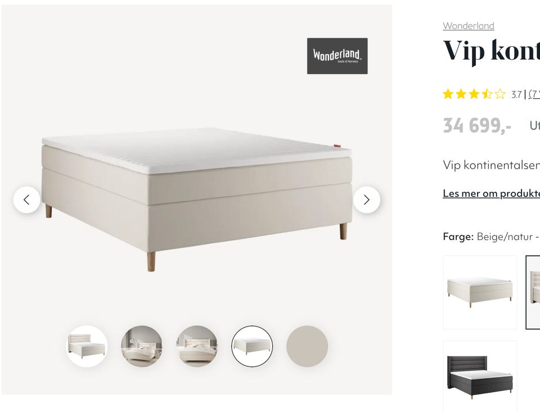Image resolution: width=540 pixels, height=413 pixels.
Task: Click the main bed product image
Action: tap(197, 199)
